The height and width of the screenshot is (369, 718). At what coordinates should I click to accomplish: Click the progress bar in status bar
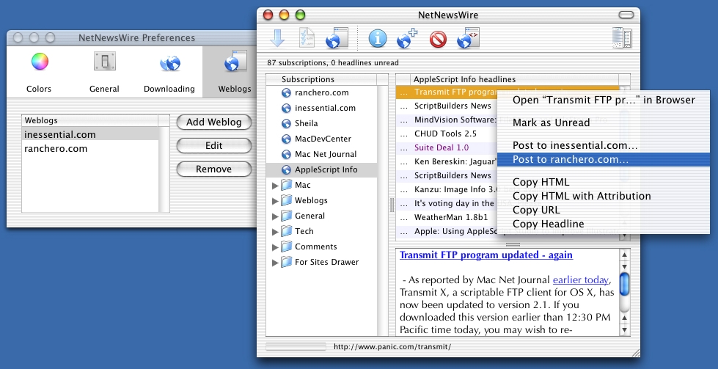pyautogui.click(x=296, y=346)
